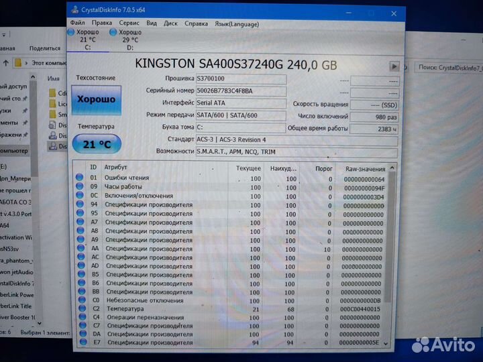
Task: Click the status icon for Температура row
Action: [83, 308]
